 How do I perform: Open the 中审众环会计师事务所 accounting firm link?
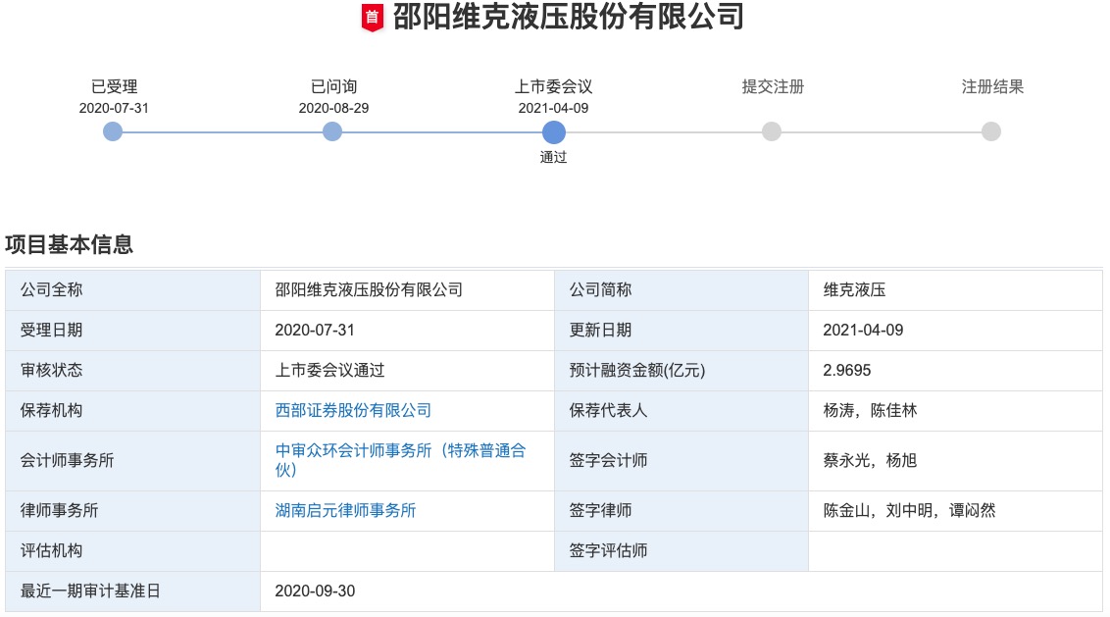click(401, 460)
